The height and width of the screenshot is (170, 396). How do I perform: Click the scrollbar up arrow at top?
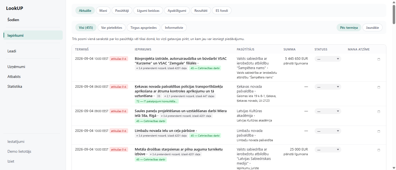point(394,2)
